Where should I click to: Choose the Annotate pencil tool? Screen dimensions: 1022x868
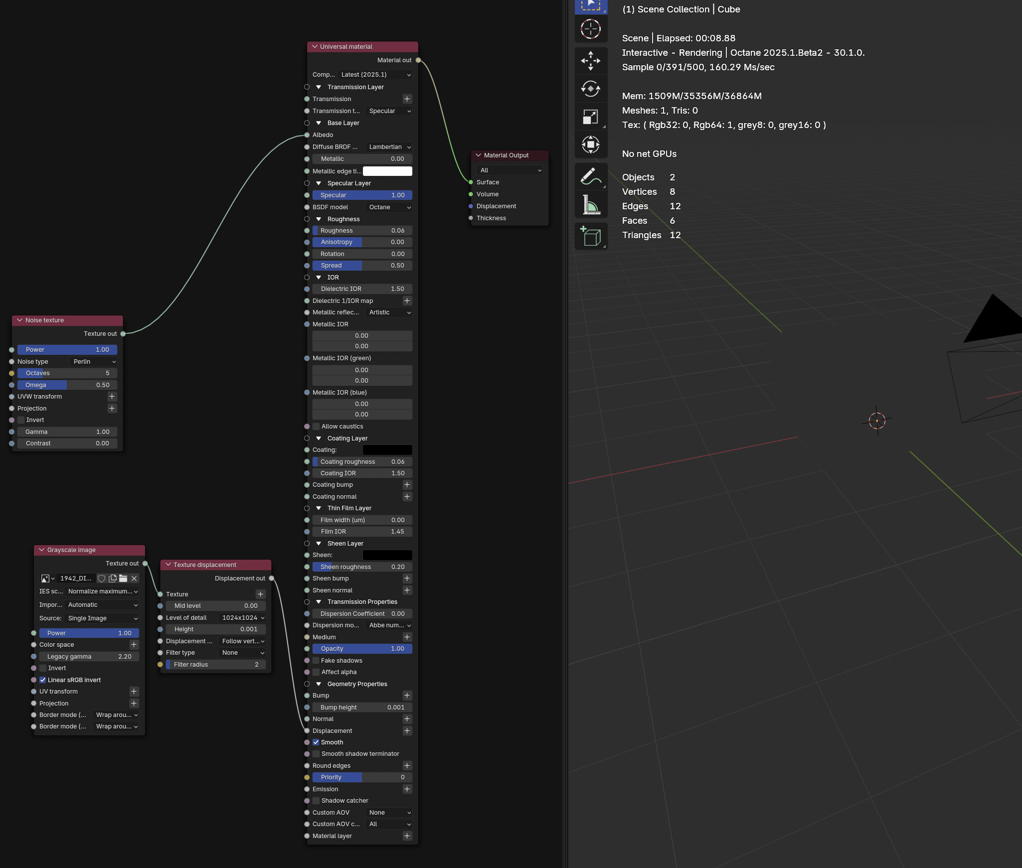591,176
